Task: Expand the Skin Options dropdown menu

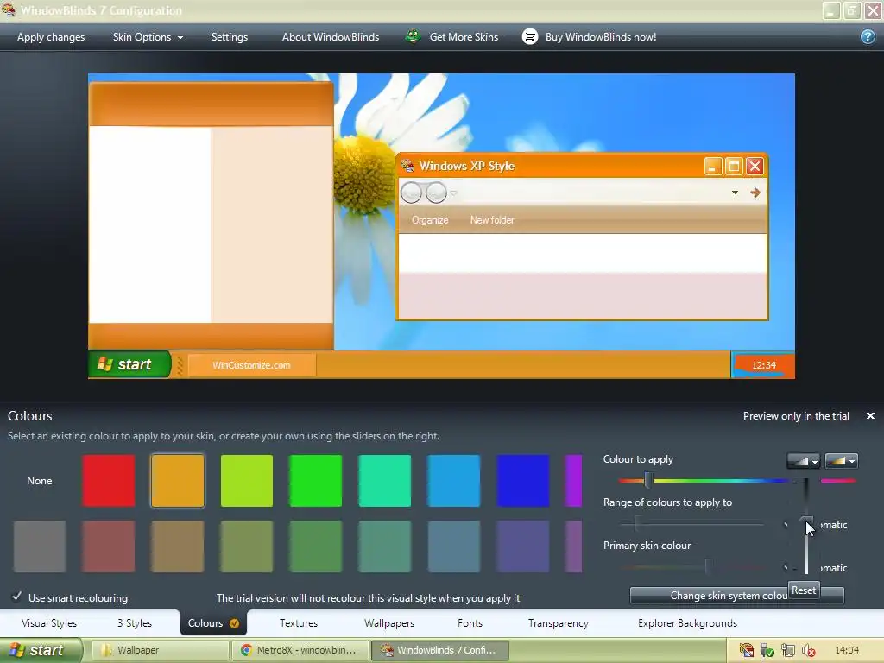Action: coord(148,36)
